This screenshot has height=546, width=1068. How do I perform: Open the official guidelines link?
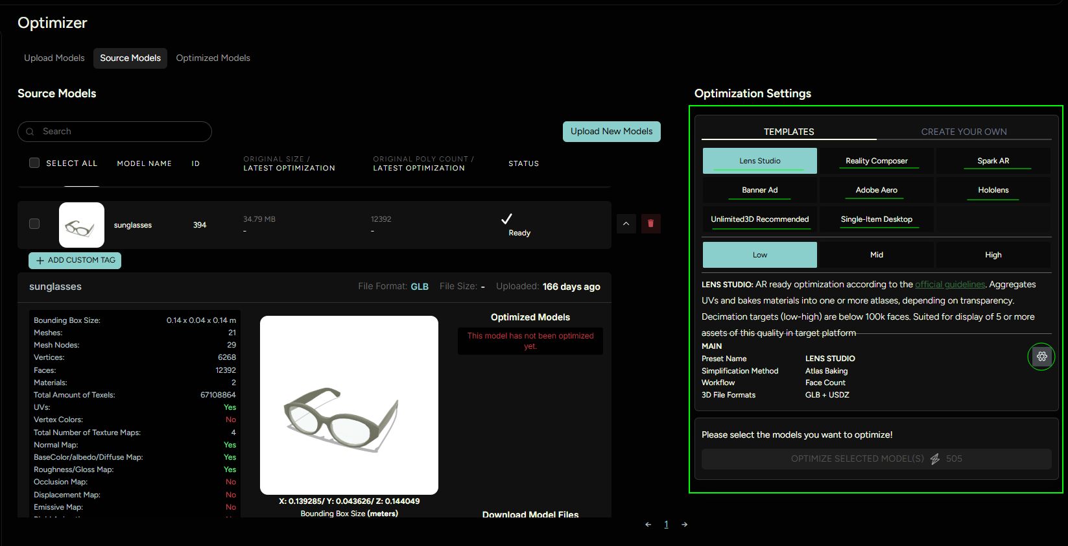coord(949,285)
